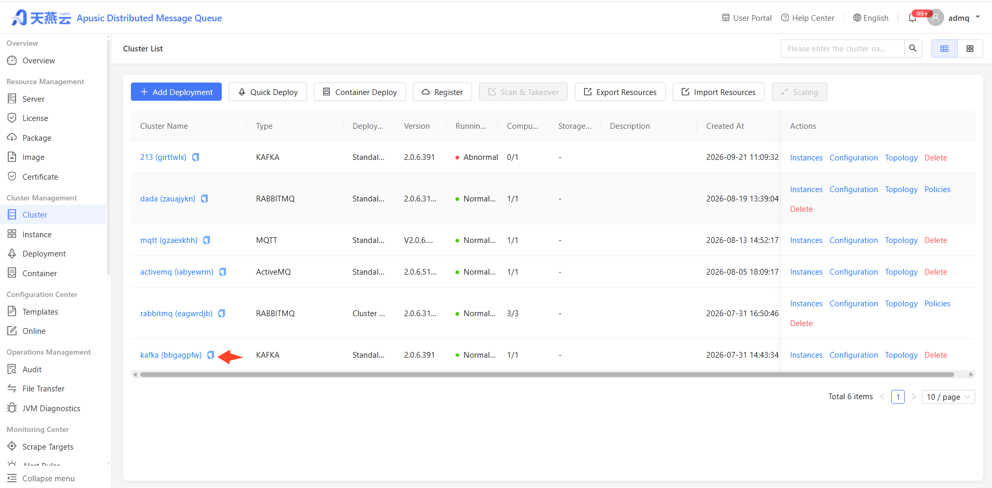The width and height of the screenshot is (992, 488).
Task: Click the search magnifier icon
Action: pos(913,48)
